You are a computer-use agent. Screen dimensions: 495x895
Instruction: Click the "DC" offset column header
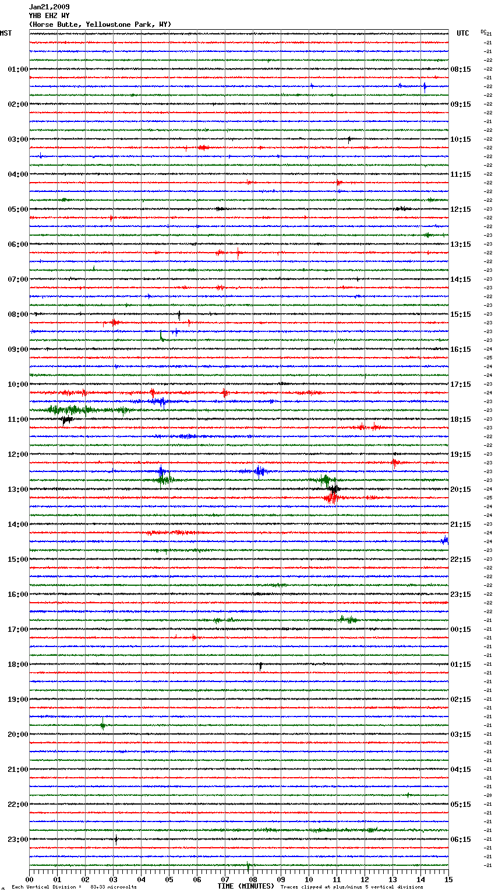[483, 32]
